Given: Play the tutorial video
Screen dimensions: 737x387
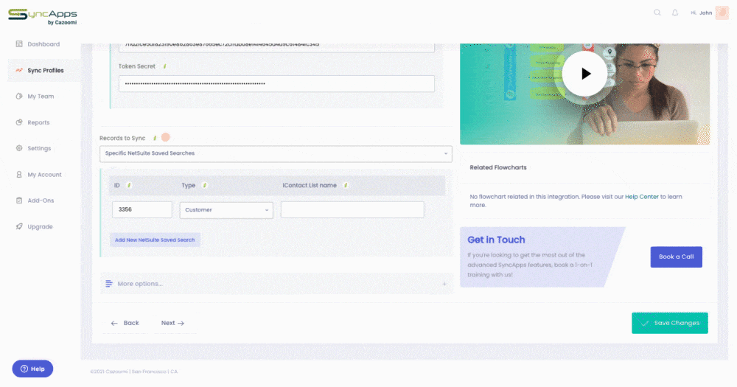Looking at the screenshot, I should pos(584,74).
